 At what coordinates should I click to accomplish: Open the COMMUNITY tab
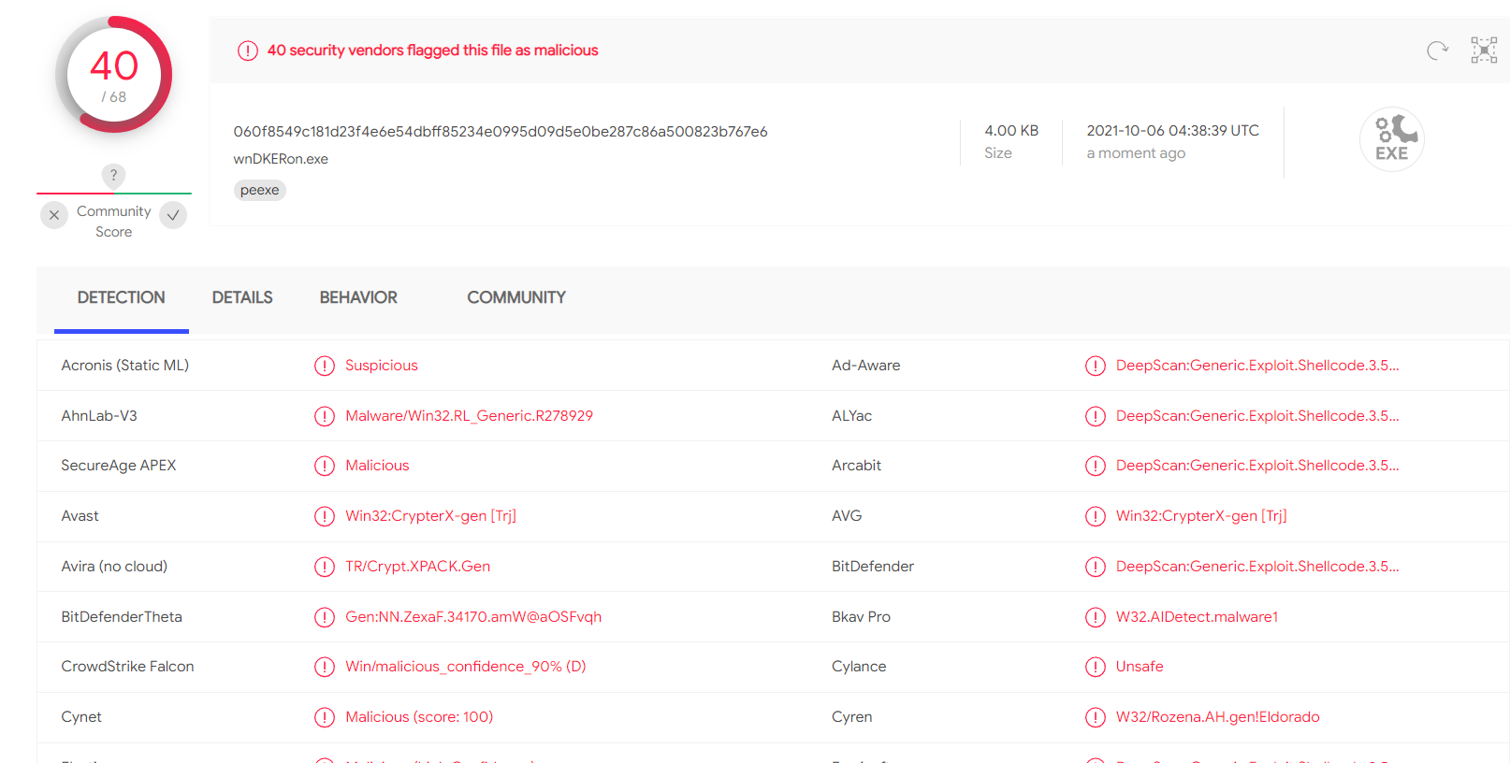[516, 297]
